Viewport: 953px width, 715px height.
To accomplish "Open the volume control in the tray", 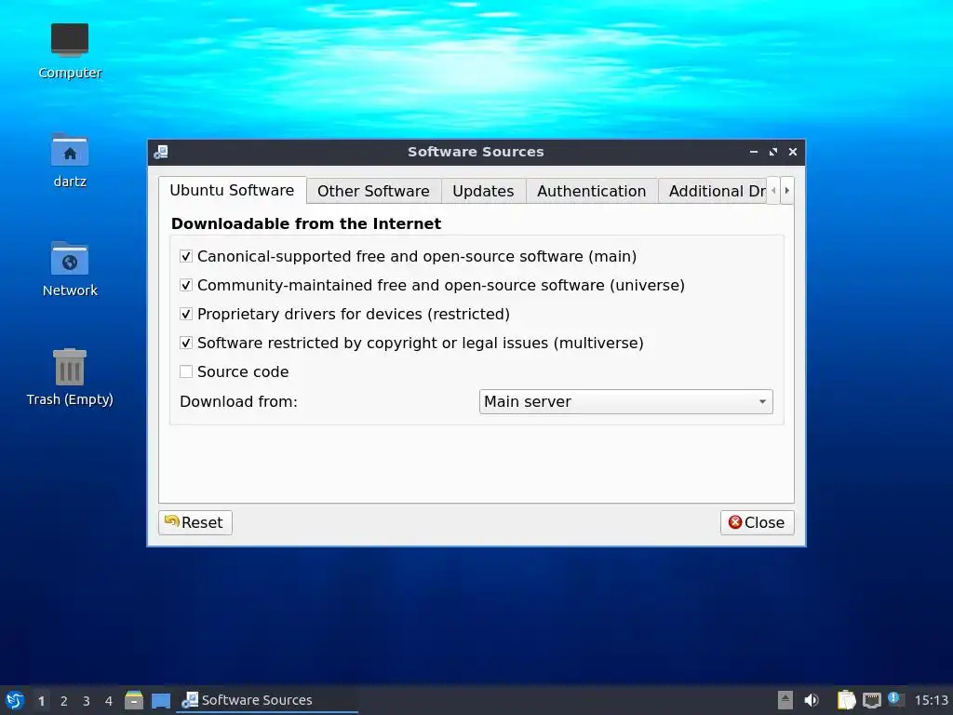I will click(812, 700).
